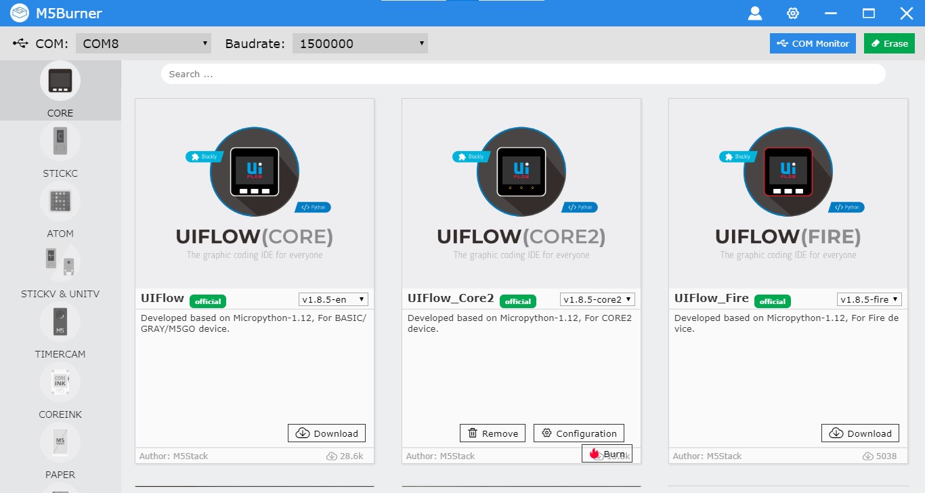Download the UIFLOW(CORE) firmware
Viewport: 925px width, 493px height.
[326, 433]
